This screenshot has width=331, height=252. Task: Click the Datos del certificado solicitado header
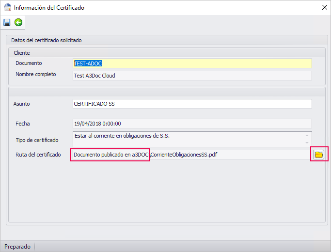(47, 40)
